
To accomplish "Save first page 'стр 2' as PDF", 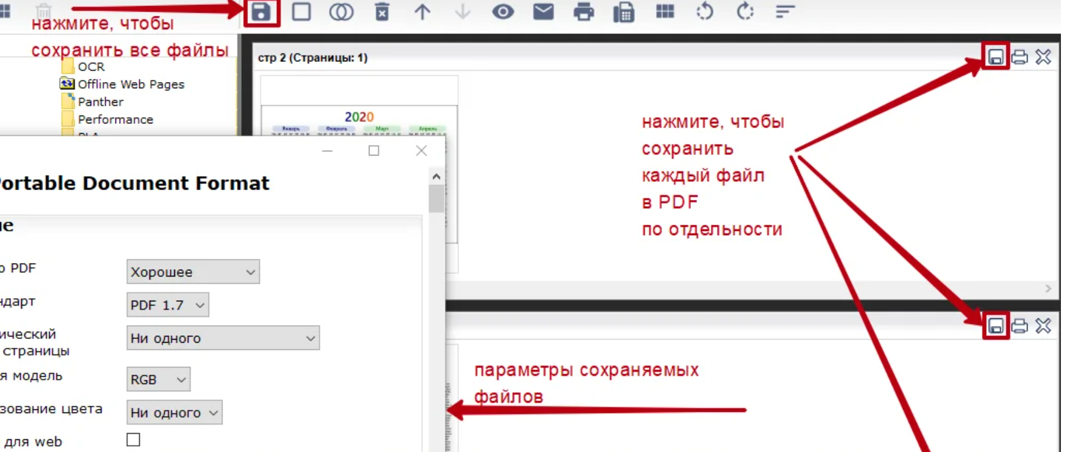I will point(995,57).
